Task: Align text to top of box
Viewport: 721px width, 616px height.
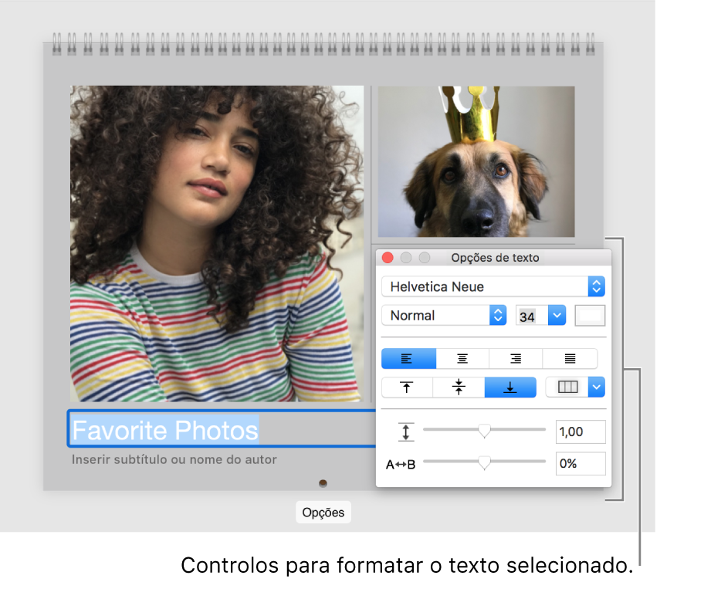Action: click(408, 388)
